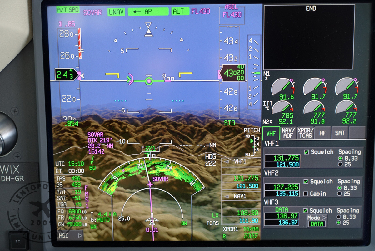Click the flight path vector symbol

coord(149,81)
